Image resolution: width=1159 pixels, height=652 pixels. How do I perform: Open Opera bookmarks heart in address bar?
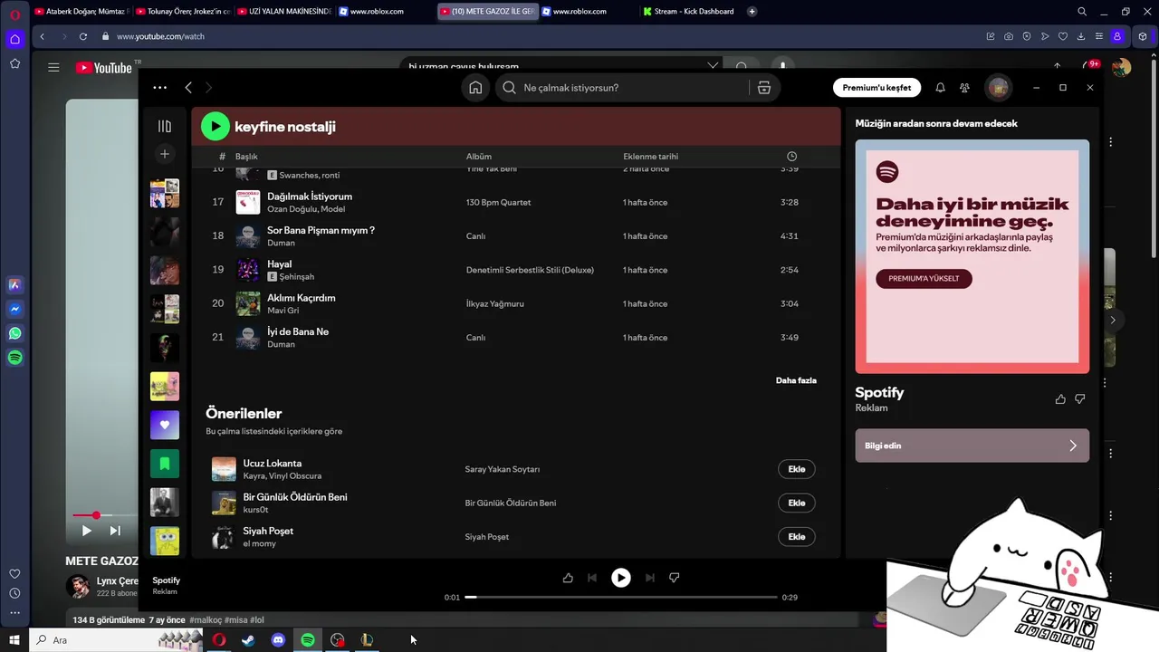point(1063,36)
